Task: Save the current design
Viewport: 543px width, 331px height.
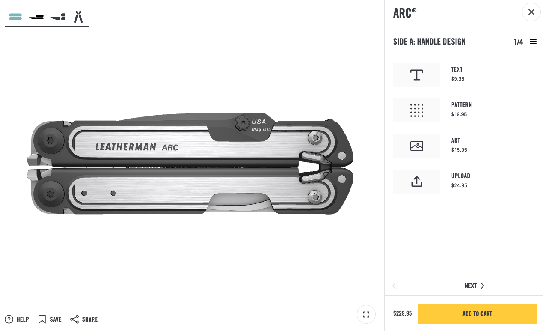Action: (x=50, y=319)
